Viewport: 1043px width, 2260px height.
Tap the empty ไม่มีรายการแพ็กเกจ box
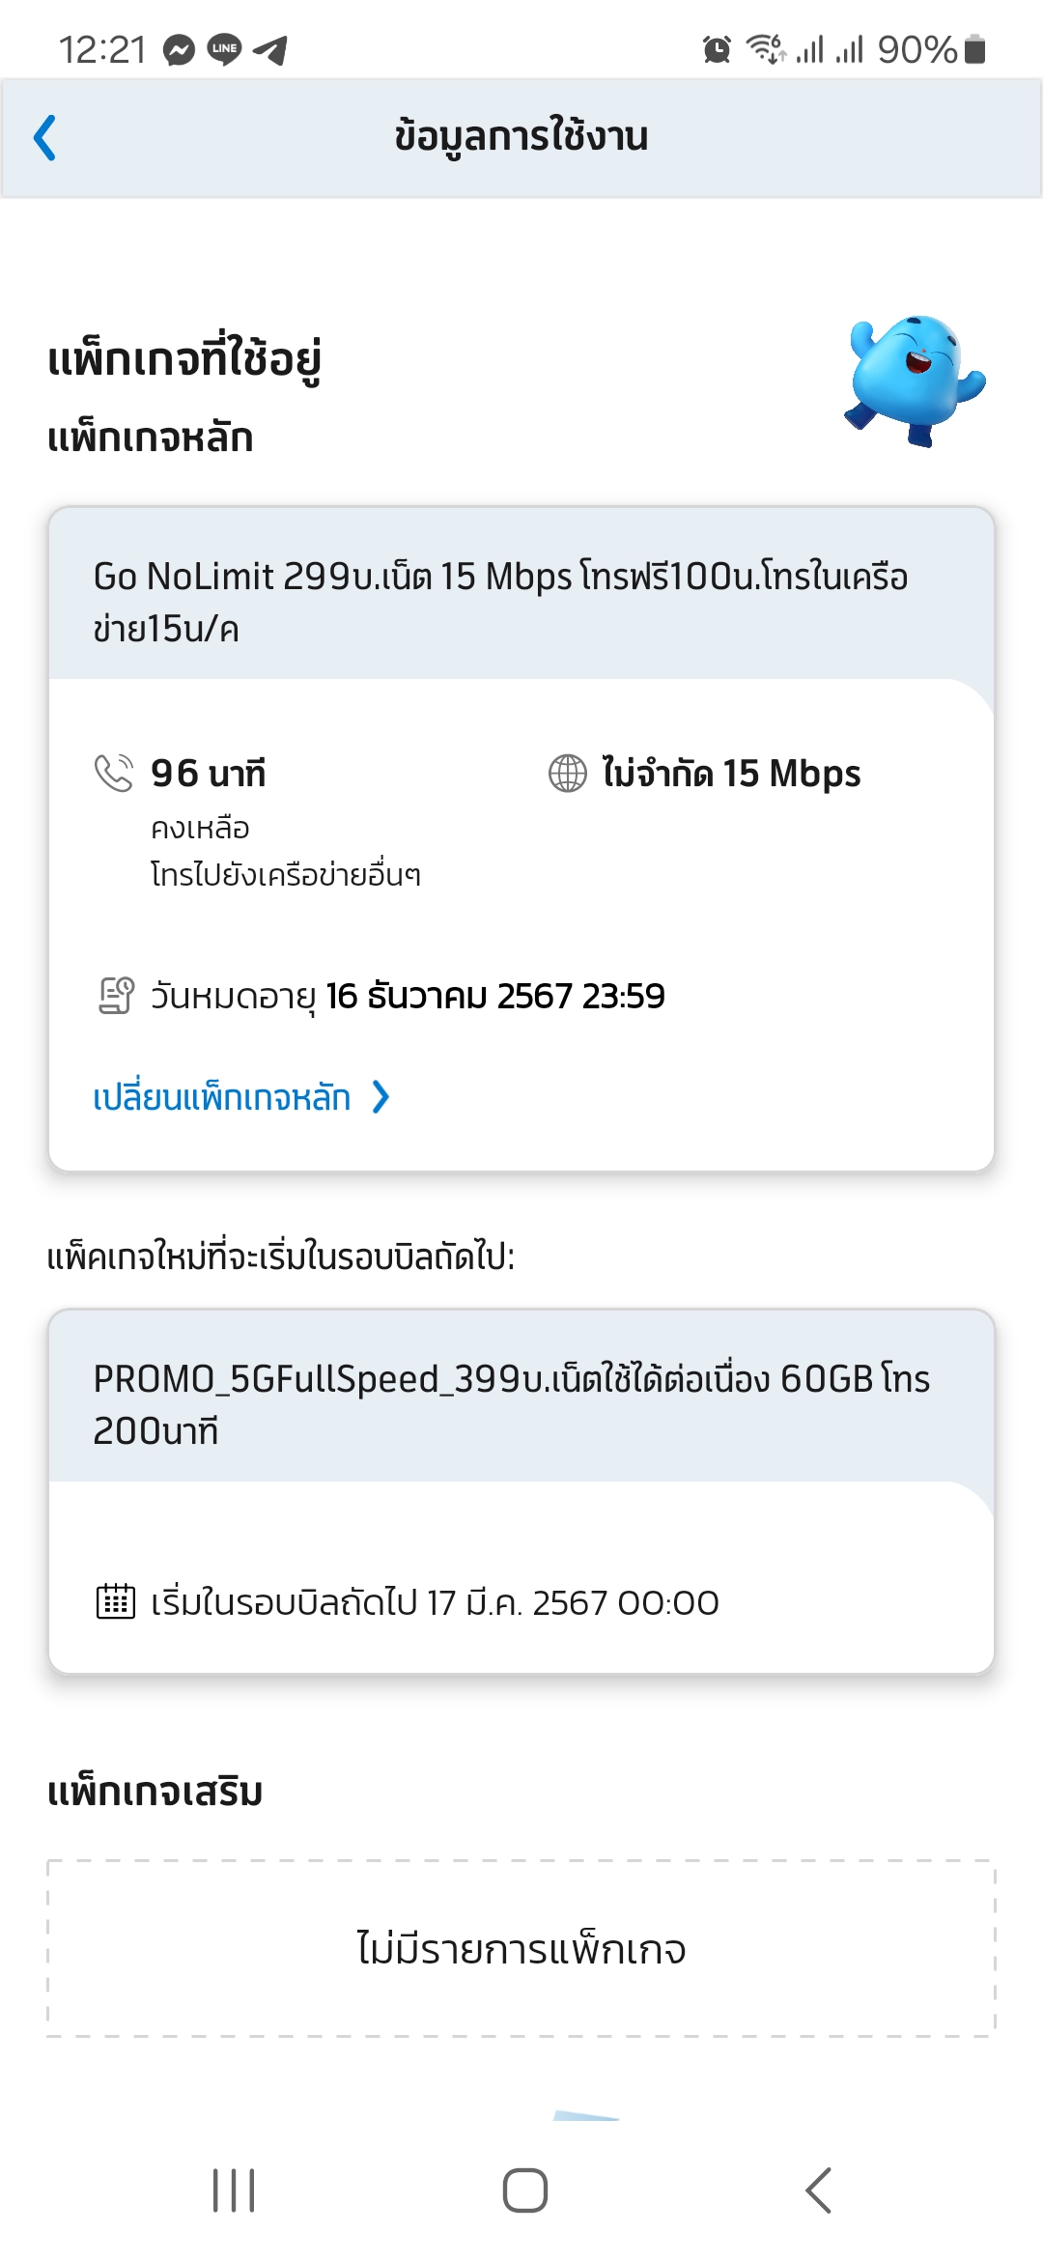(x=521, y=1948)
